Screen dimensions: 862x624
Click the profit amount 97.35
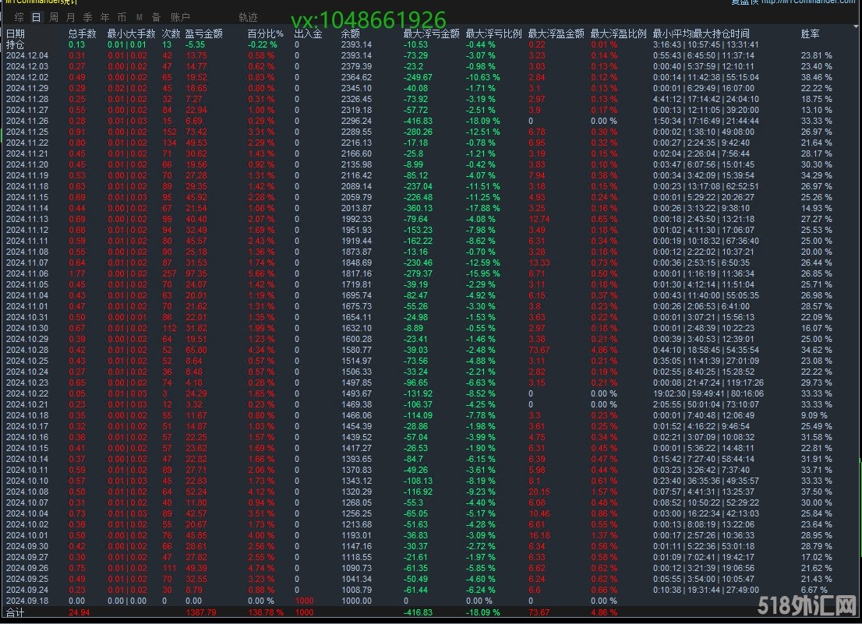point(196,273)
